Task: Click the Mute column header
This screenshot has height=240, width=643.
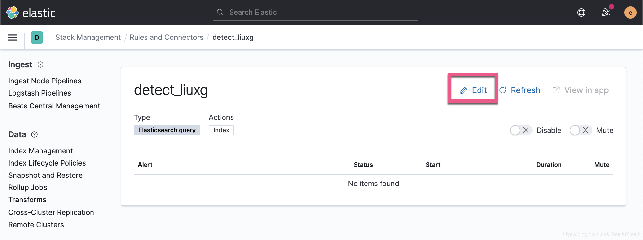Action: pos(602,165)
